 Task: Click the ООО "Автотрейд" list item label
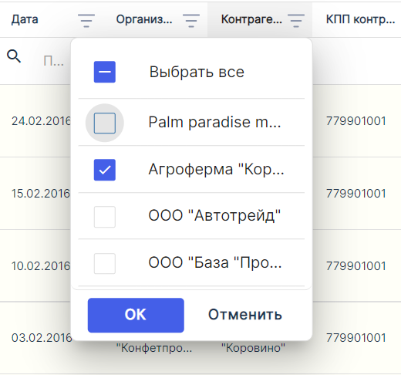pyautogui.click(x=214, y=215)
